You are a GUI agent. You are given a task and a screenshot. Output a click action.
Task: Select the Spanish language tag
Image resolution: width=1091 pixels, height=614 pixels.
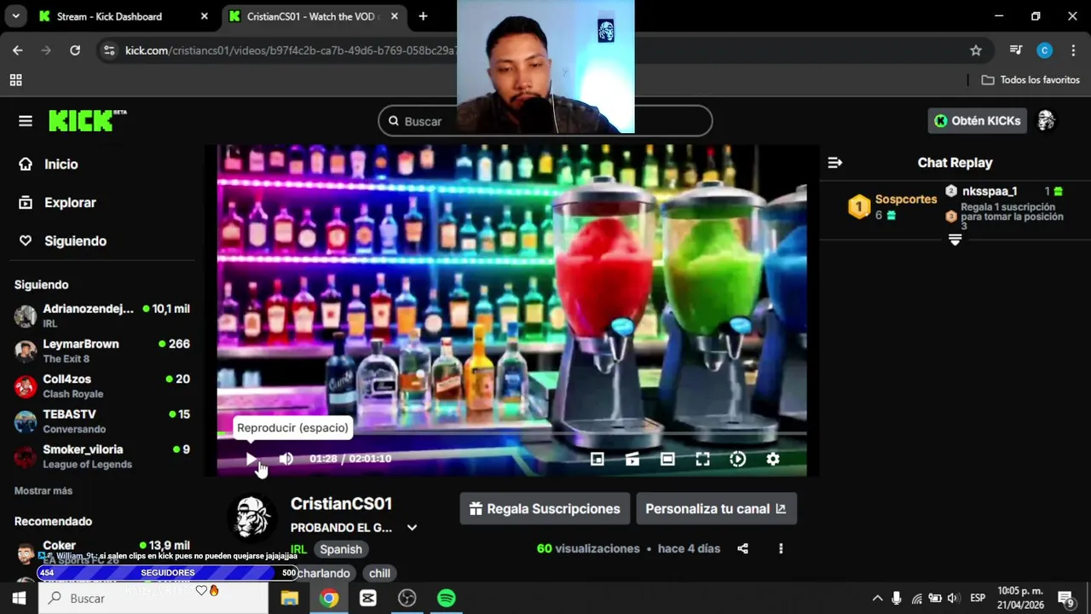pyautogui.click(x=341, y=550)
